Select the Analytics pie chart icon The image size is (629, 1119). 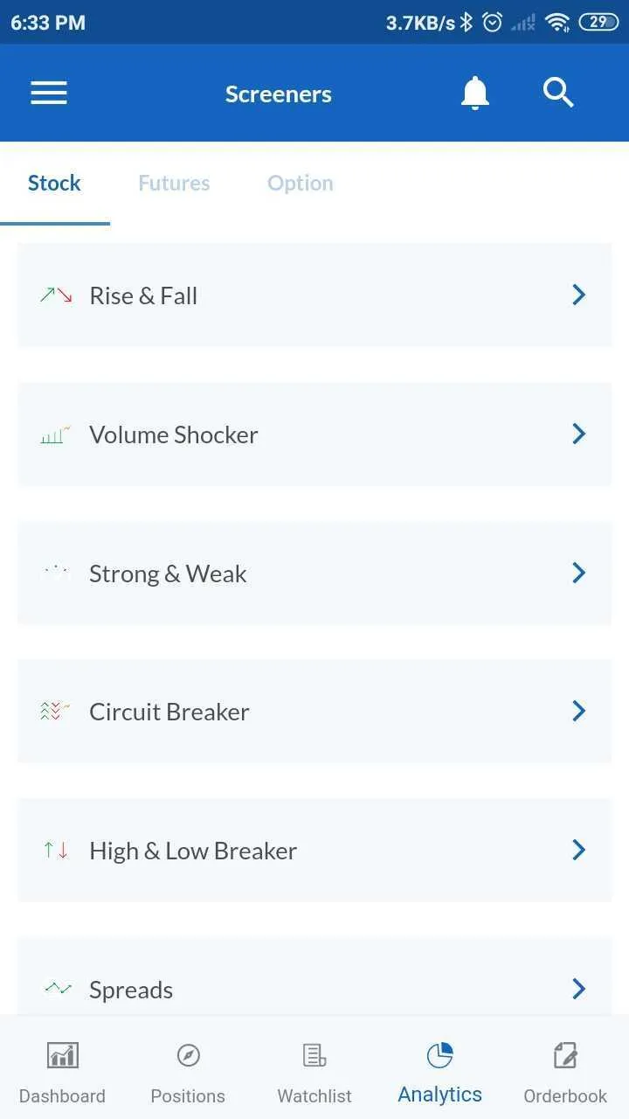[439, 1055]
